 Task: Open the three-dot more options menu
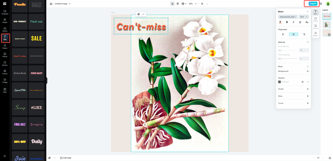tap(143, 14)
